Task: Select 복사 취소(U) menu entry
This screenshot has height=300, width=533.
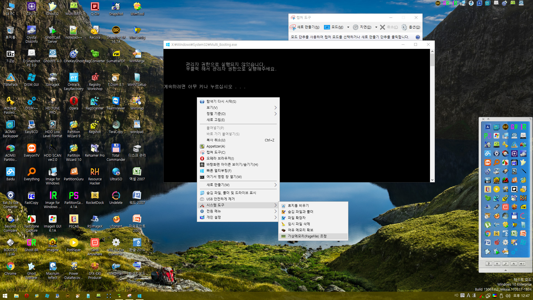Action: 238,140
